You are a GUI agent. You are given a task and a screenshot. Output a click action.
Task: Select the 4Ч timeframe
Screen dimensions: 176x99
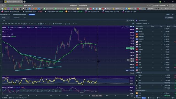point(24,24)
